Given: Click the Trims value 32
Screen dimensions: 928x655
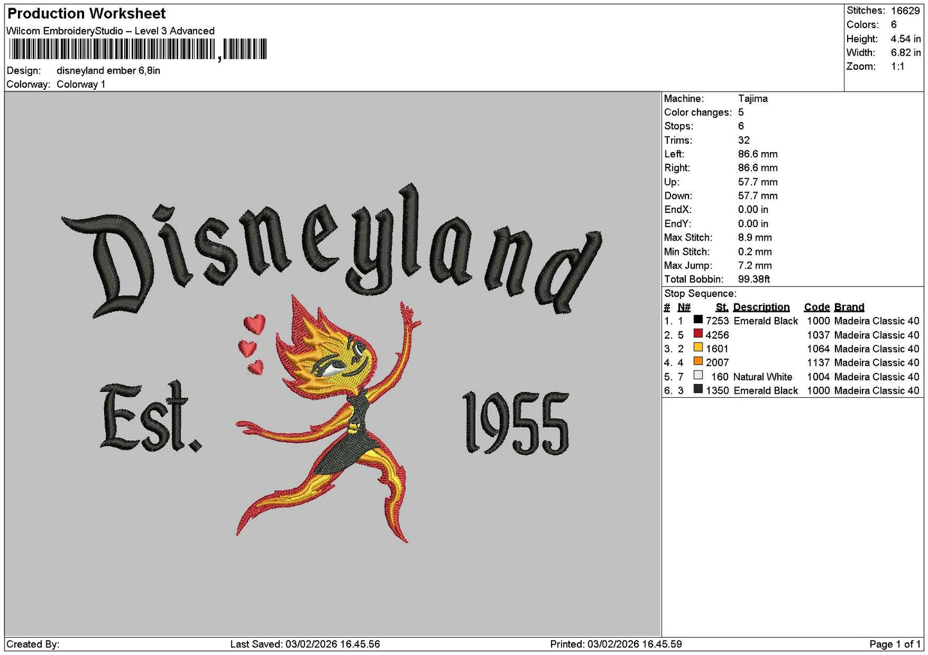Looking at the screenshot, I should [x=744, y=140].
